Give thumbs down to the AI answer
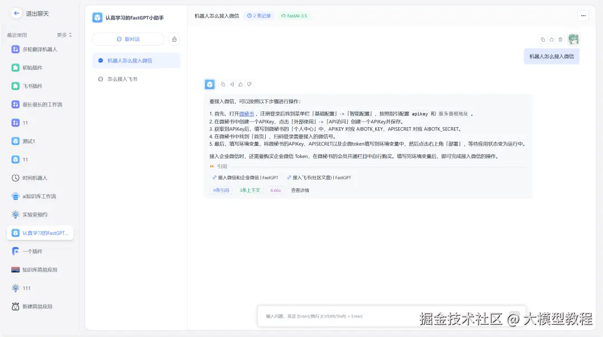The height and width of the screenshot is (337, 603). (249, 84)
